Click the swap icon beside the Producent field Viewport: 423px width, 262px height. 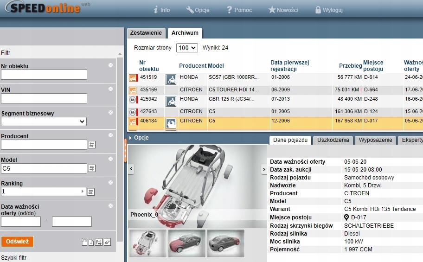[91, 145]
